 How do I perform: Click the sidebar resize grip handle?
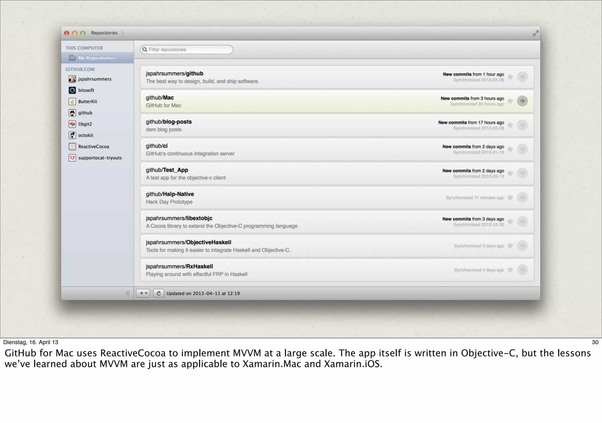(x=128, y=293)
